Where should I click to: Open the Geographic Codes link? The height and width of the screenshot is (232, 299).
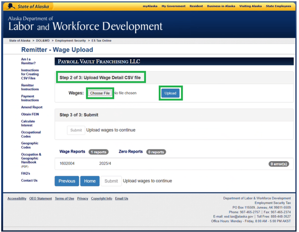click(30, 145)
